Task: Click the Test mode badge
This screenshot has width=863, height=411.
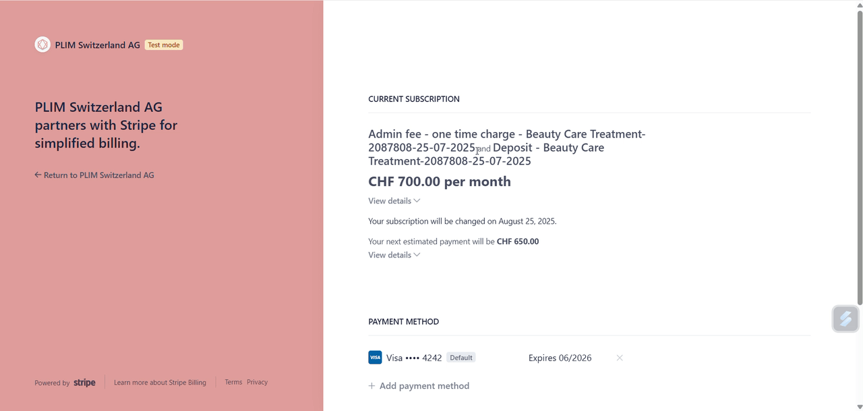Action: 164,45
